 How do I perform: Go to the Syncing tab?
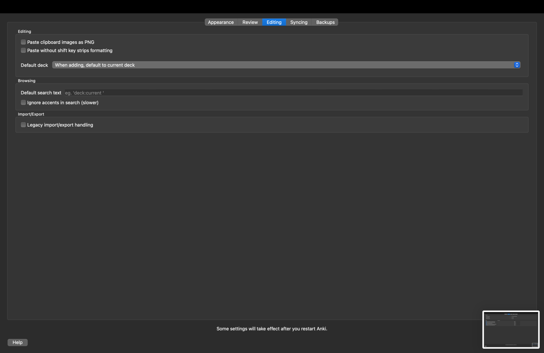(299, 22)
